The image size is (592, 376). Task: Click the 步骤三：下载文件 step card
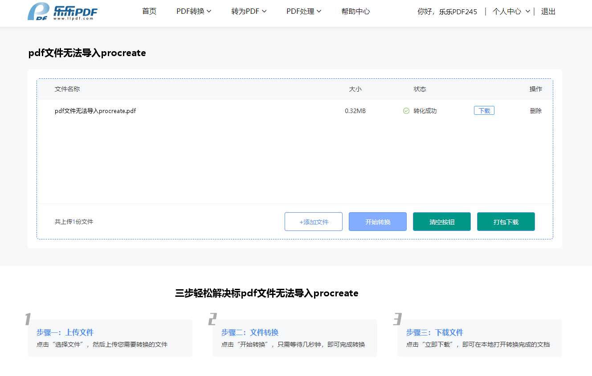[x=480, y=338]
